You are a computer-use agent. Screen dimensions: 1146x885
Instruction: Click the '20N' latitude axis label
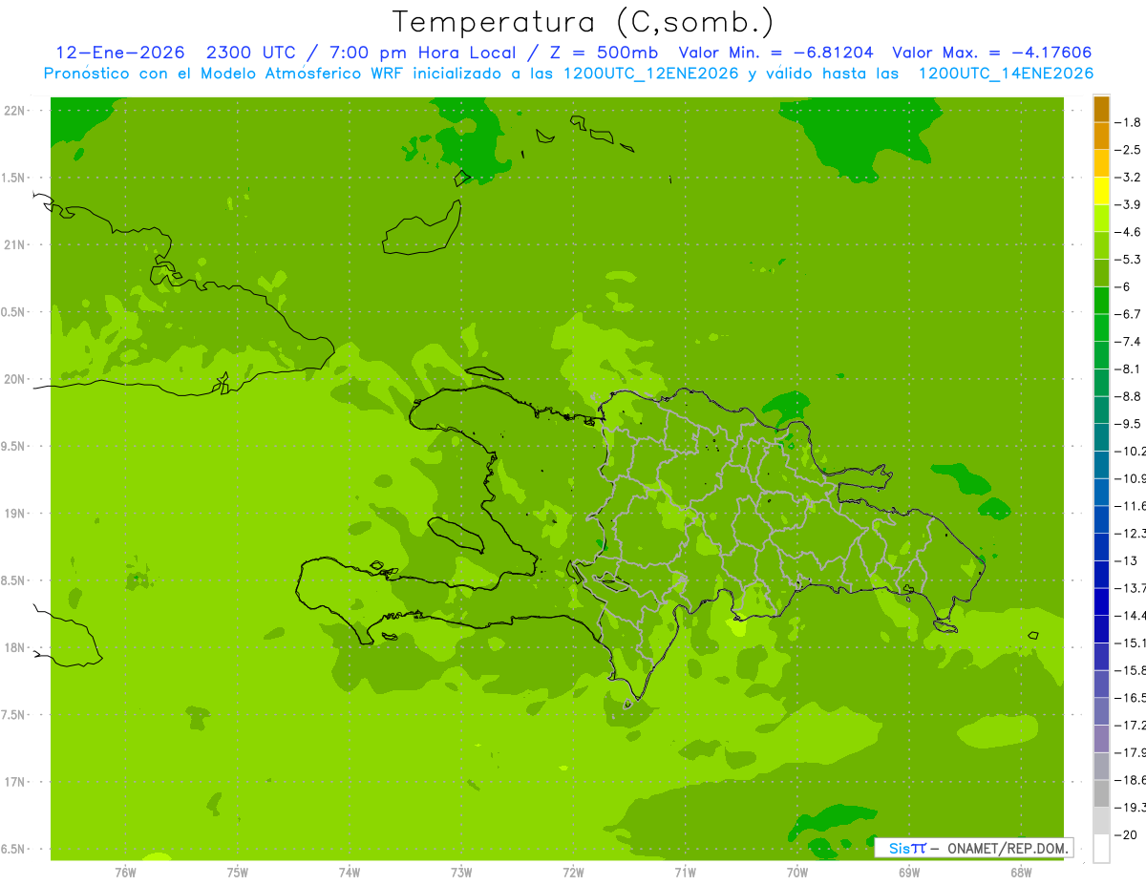14,379
